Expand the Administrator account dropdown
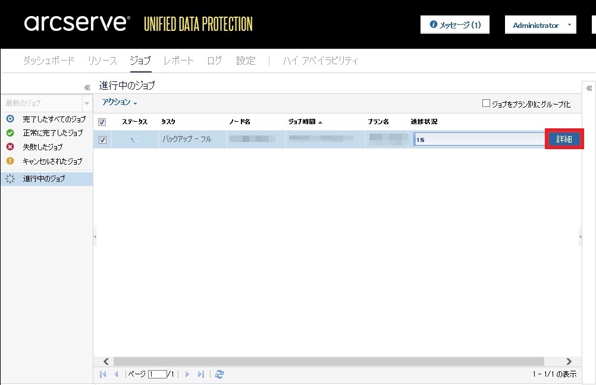596x385 pixels. pyautogui.click(x=540, y=25)
